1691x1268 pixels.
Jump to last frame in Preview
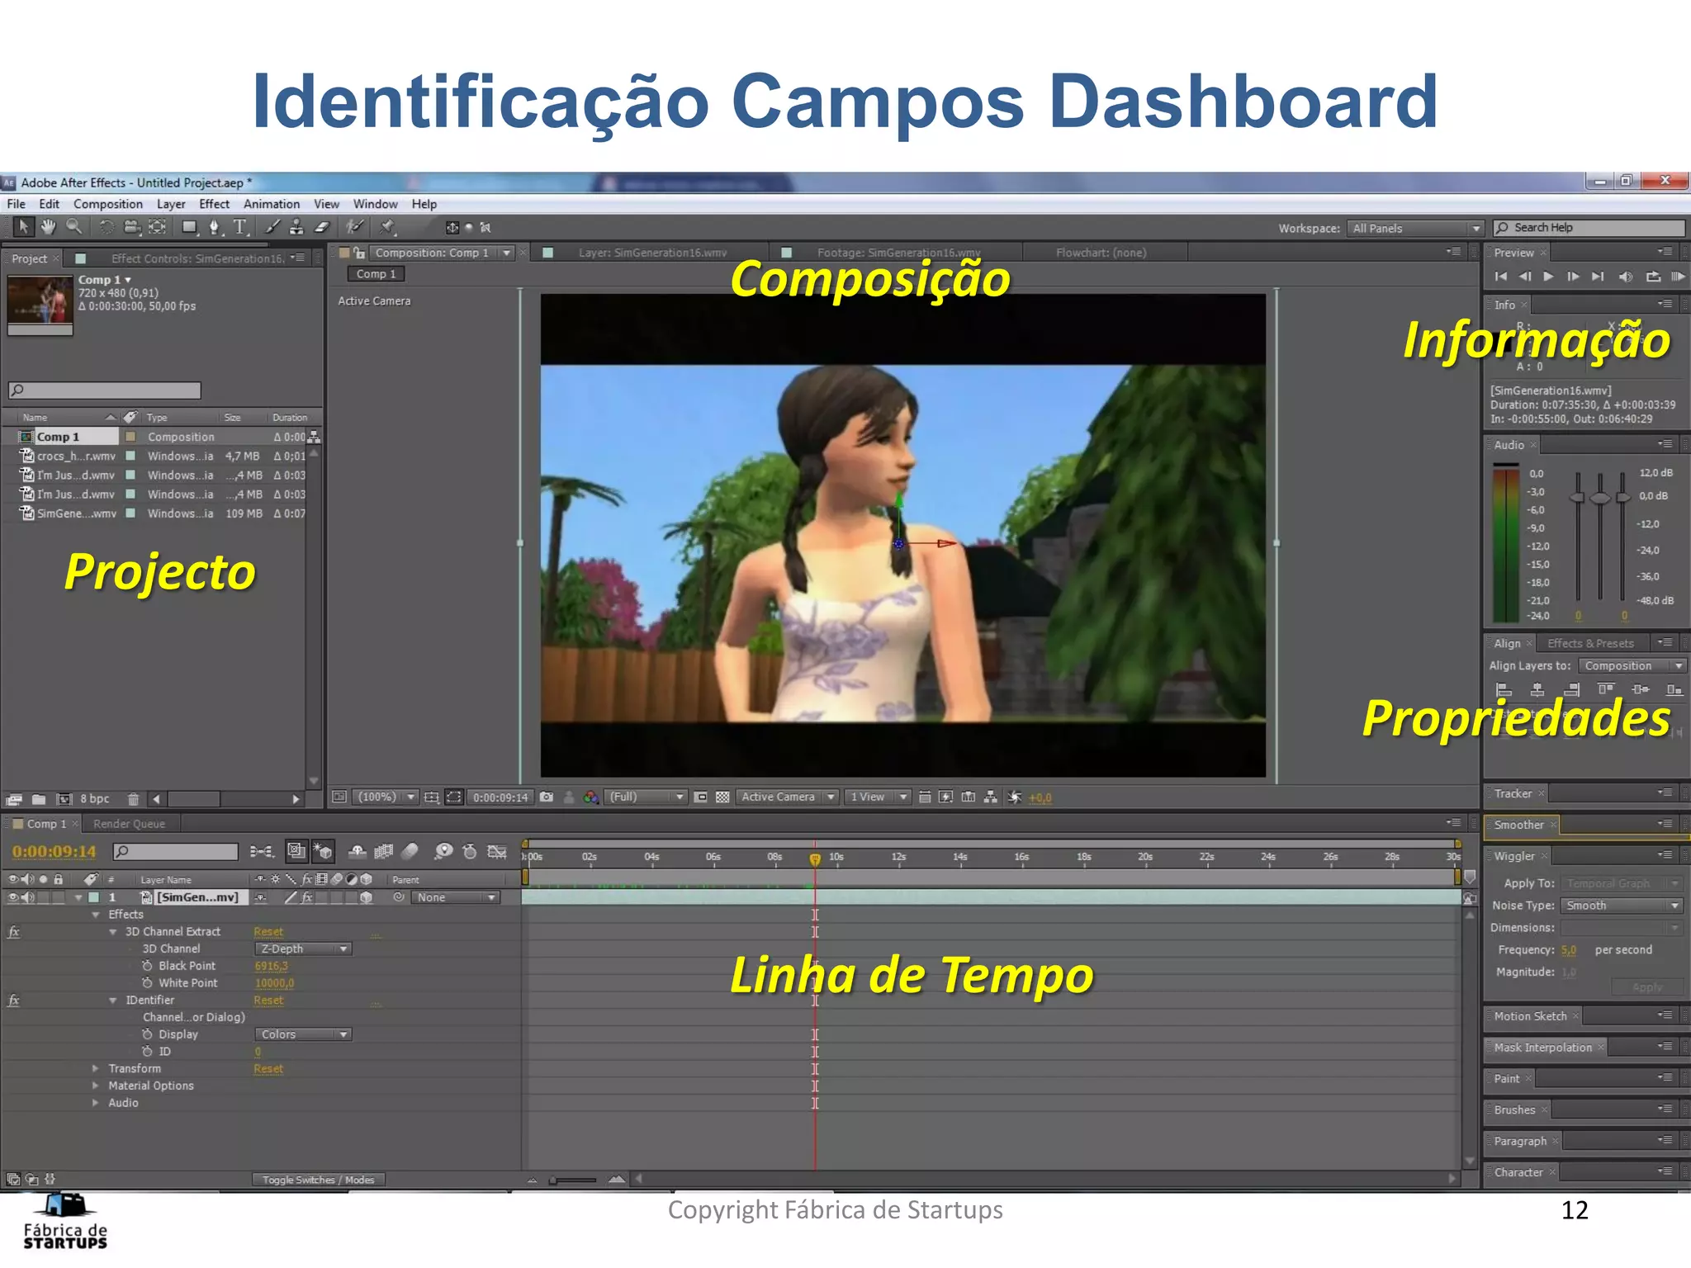click(x=1598, y=277)
